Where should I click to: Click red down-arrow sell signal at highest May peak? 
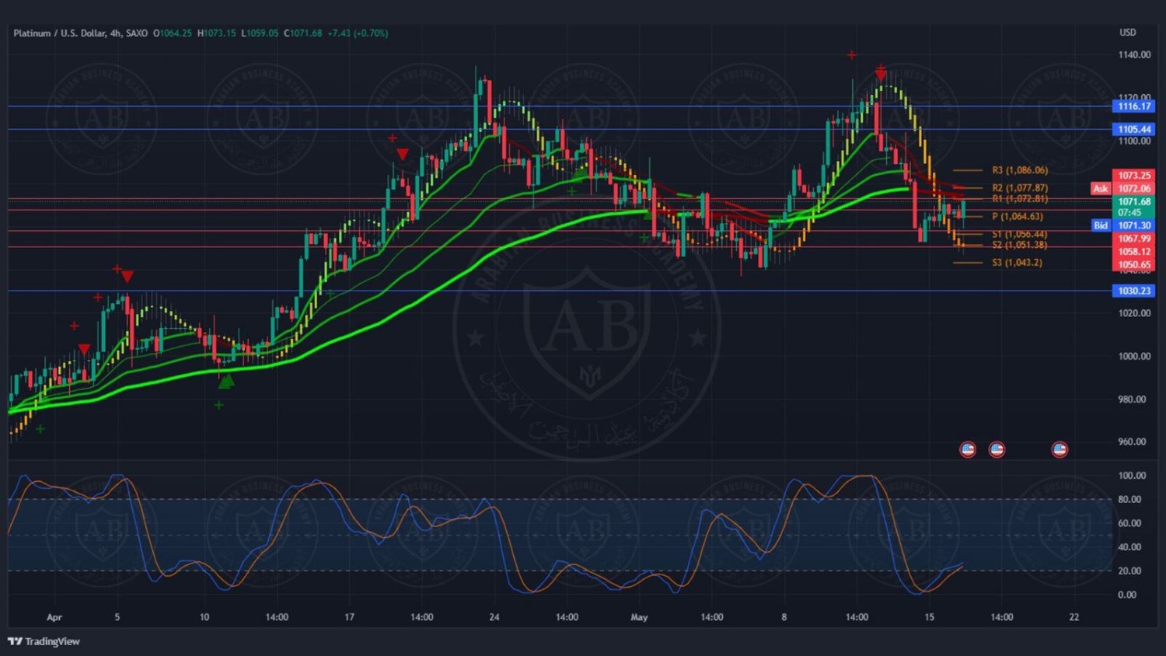point(881,75)
